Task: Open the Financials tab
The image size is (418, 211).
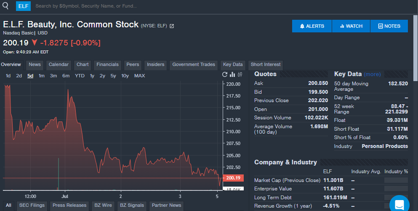Action: point(107,65)
